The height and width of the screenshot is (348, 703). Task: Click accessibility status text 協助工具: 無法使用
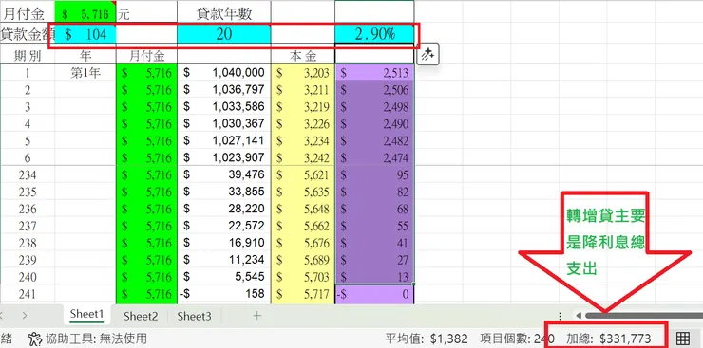pos(96,339)
